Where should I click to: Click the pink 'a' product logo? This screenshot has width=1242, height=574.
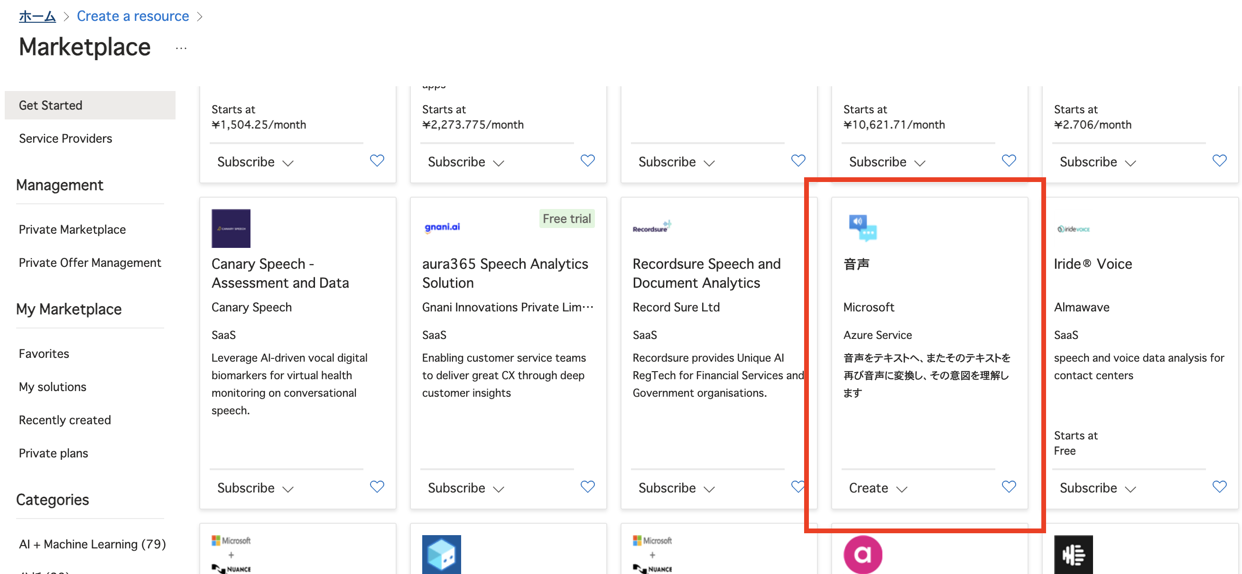click(862, 554)
